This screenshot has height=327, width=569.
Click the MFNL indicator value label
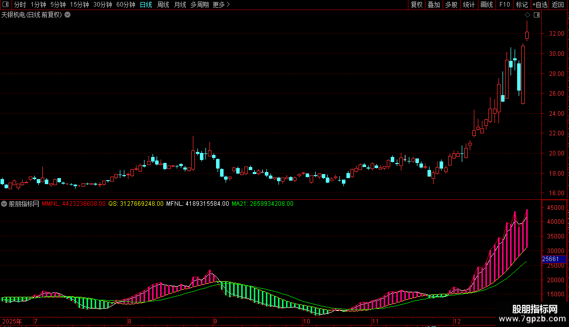coord(197,204)
